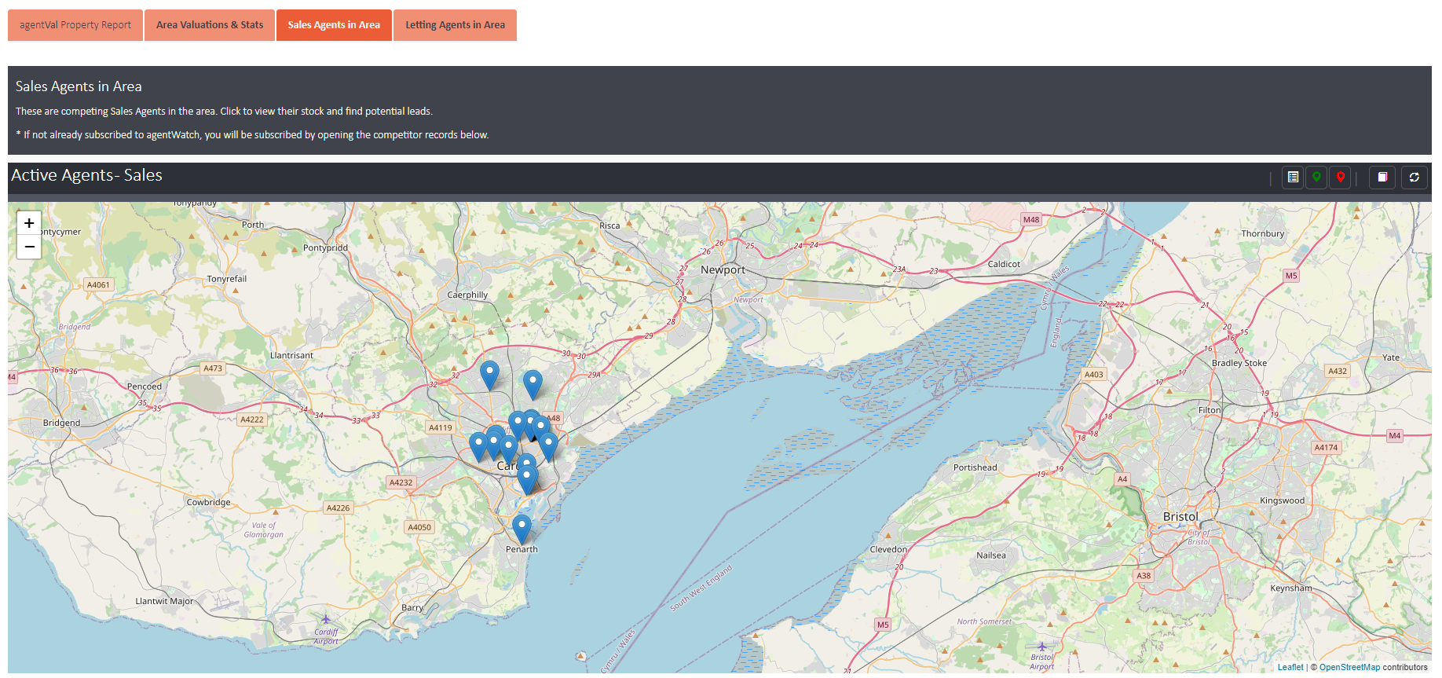Click the green map pin filter icon
This screenshot has height=678, width=1442.
tap(1316, 178)
